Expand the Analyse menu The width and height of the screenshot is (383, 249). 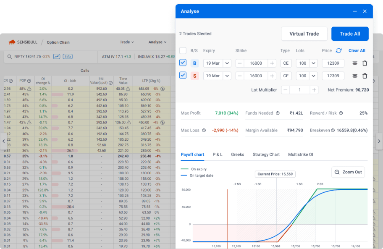(x=157, y=42)
